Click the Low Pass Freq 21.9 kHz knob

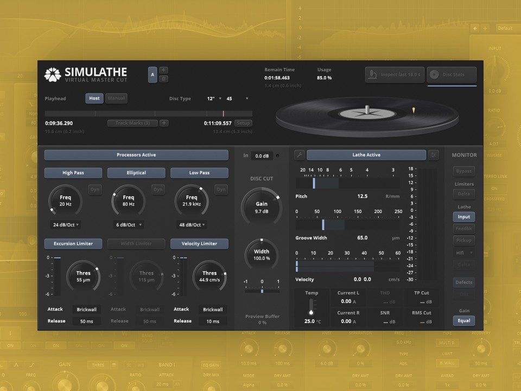pos(192,200)
